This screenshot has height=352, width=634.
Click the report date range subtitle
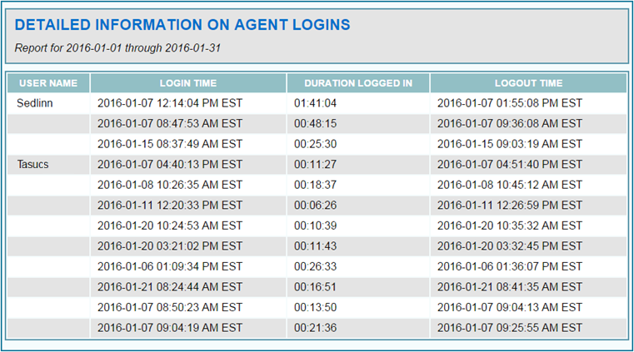[x=117, y=47]
